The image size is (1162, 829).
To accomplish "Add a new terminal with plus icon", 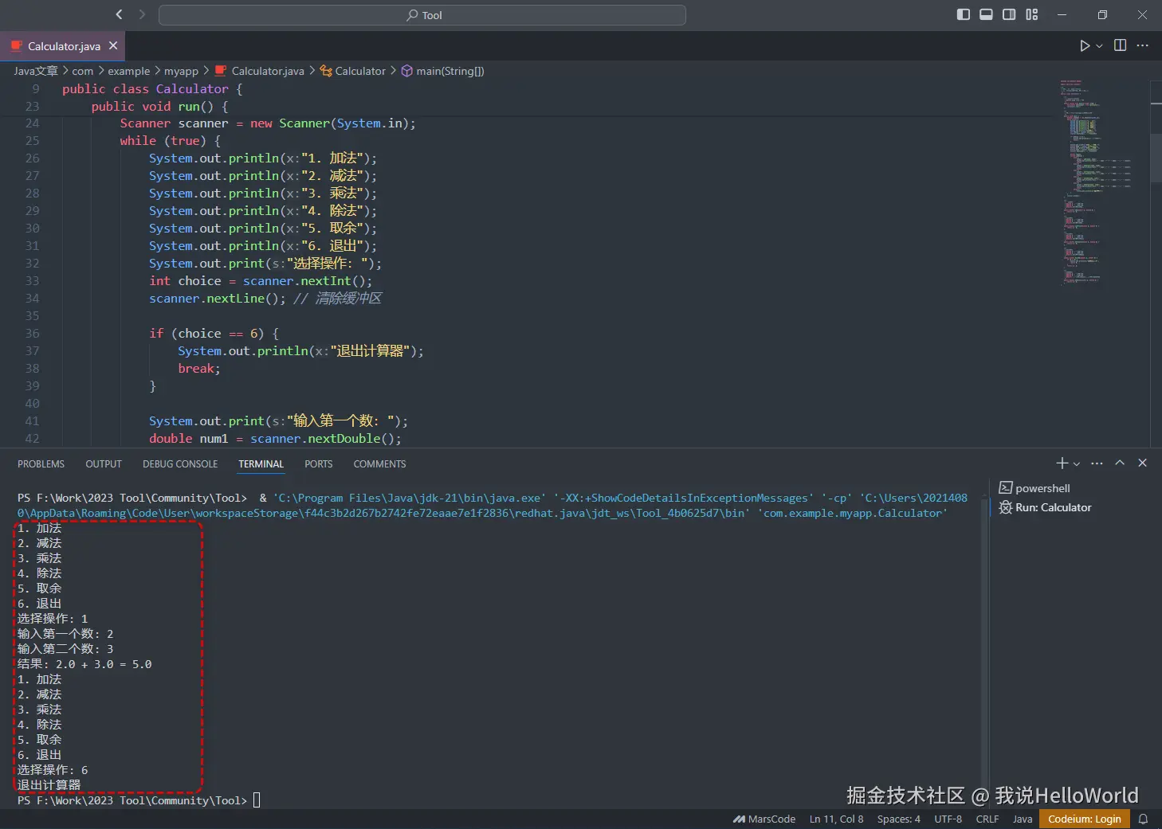I will point(1062,463).
